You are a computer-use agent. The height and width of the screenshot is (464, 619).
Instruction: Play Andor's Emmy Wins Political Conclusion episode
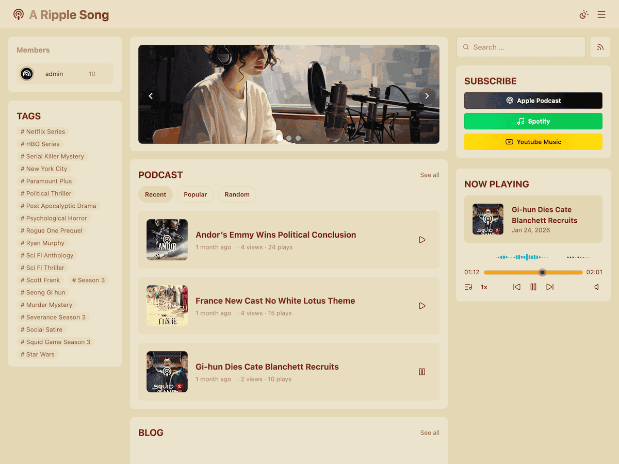coord(422,240)
